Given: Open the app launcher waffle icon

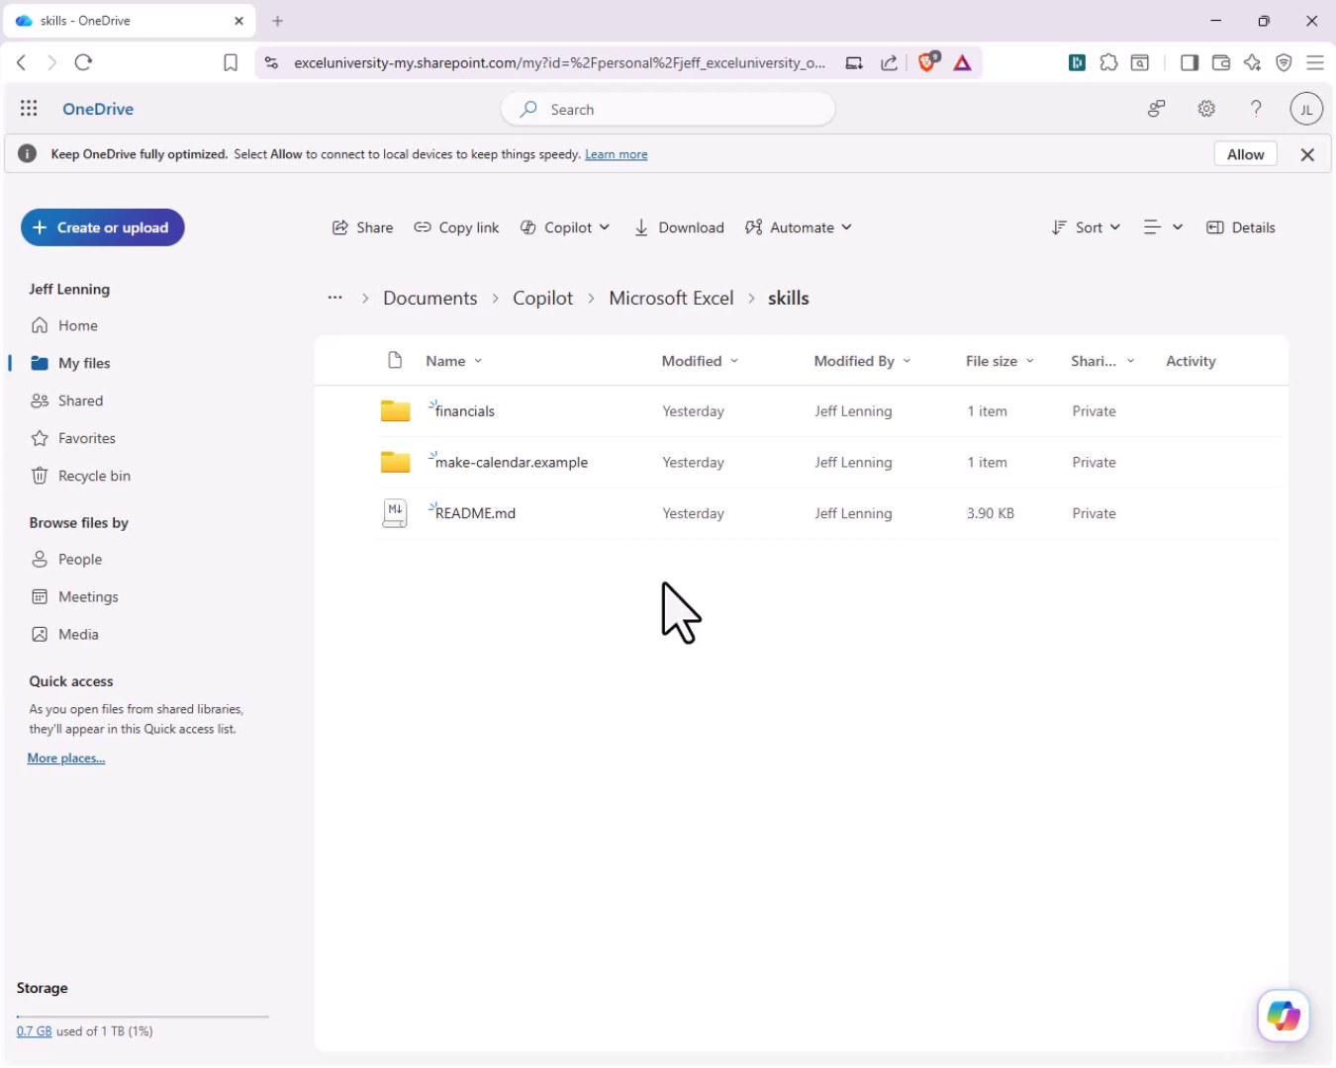Looking at the screenshot, I should point(29,109).
